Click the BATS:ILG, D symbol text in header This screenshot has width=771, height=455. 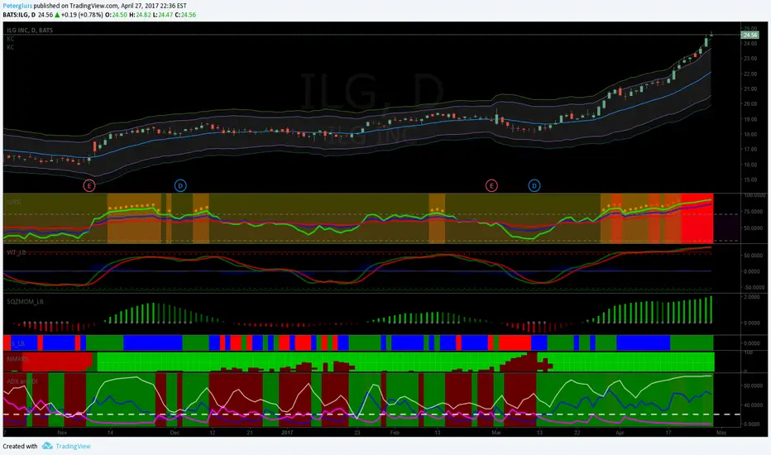point(19,15)
